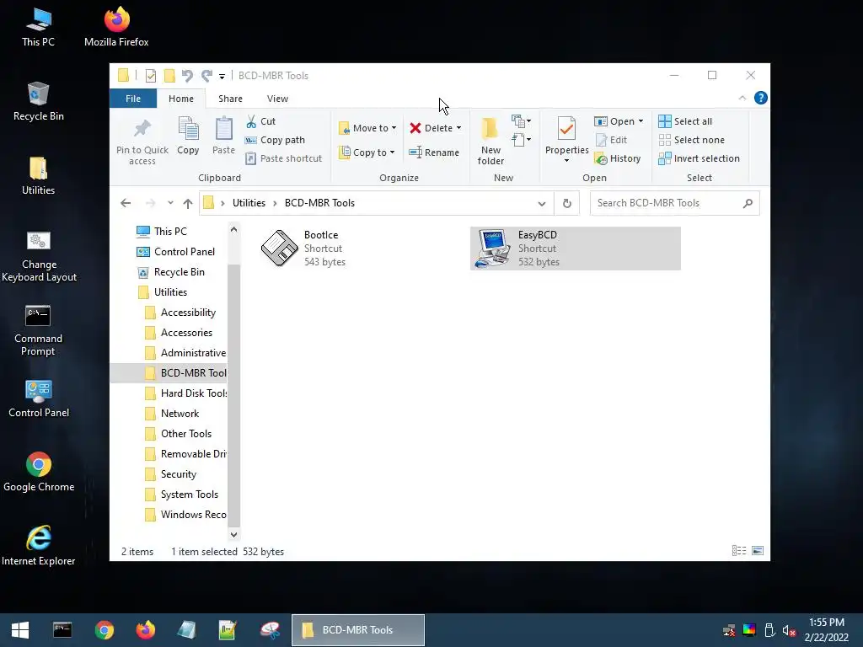Viewport: 863px width, 647px height.
Task: Switch to Large icons view in the status bar
Action: point(758,551)
